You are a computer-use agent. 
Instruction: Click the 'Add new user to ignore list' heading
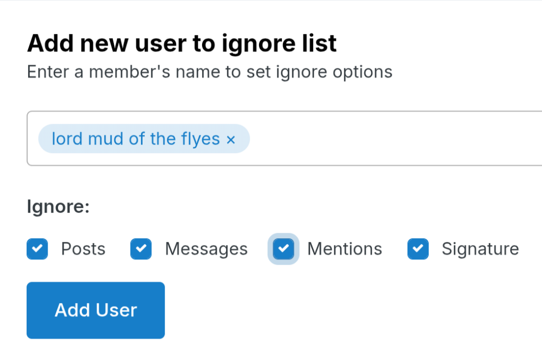click(182, 43)
